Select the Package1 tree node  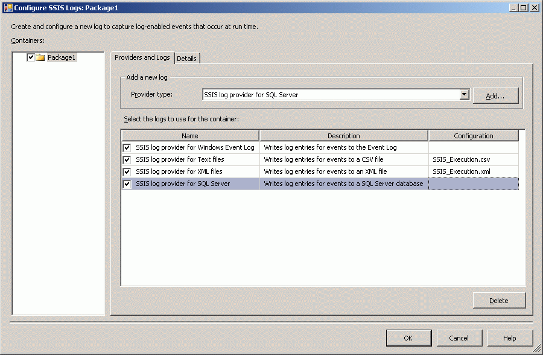(62, 57)
